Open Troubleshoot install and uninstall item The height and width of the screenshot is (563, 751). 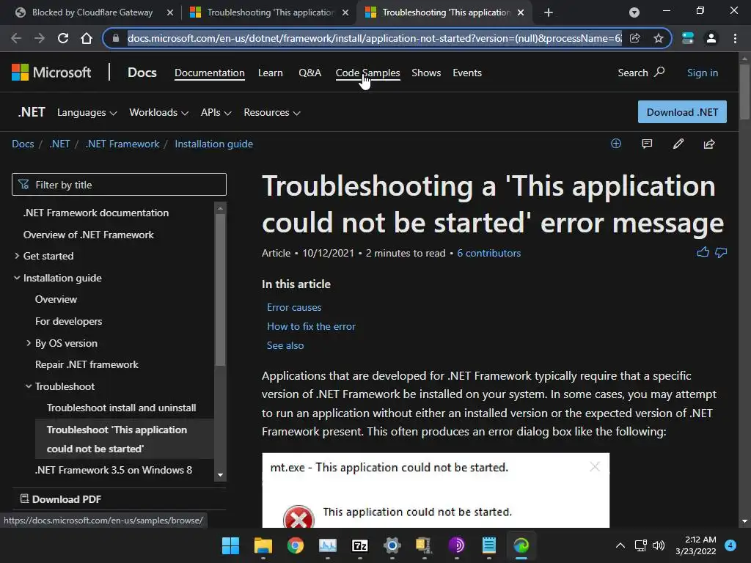click(121, 408)
